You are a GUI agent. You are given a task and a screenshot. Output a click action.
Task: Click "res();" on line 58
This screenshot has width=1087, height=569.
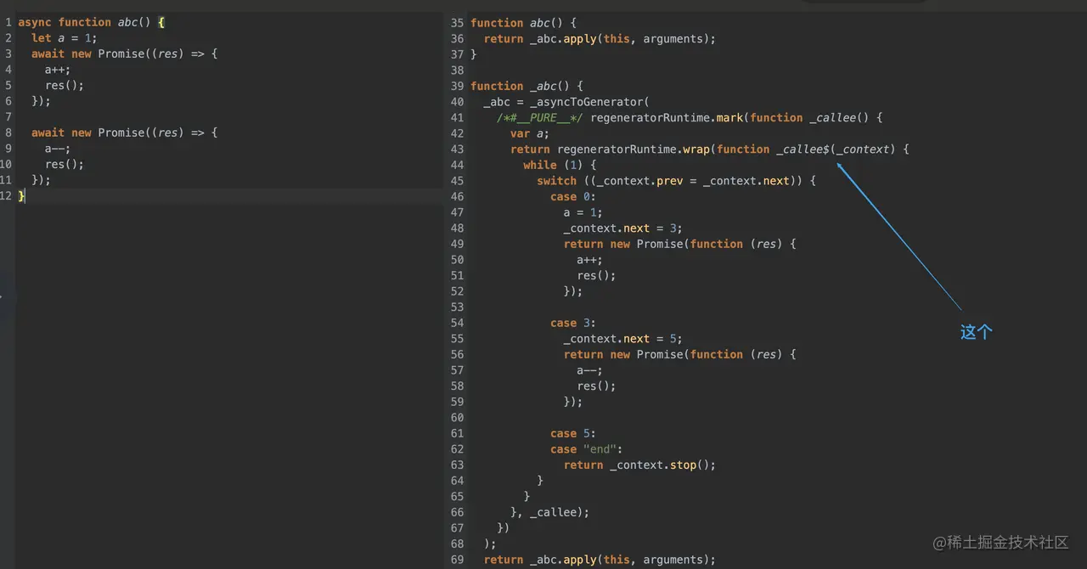(596, 386)
